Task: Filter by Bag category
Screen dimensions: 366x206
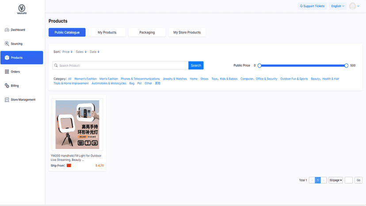Action: pos(132,84)
